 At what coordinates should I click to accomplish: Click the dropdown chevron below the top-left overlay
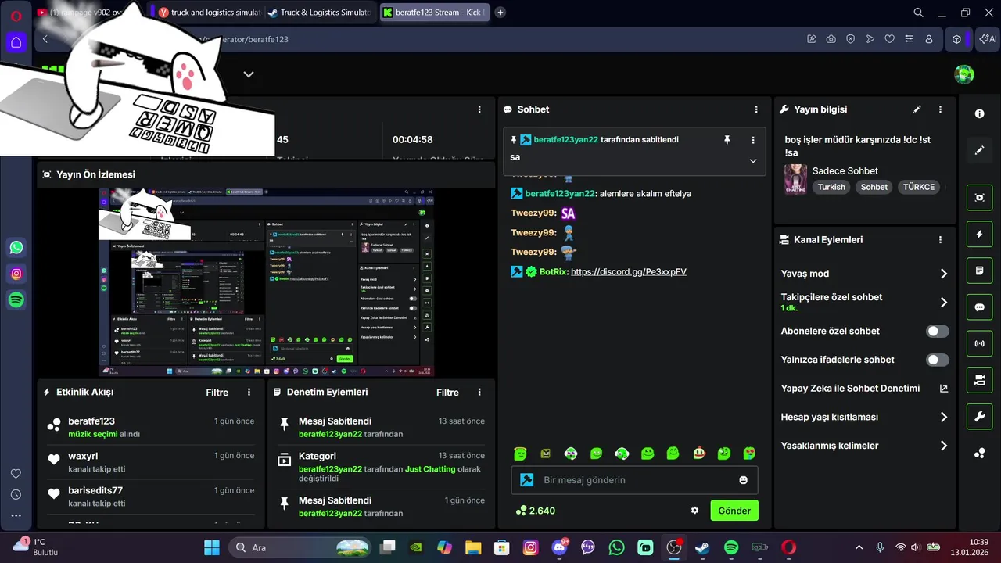pos(249,74)
